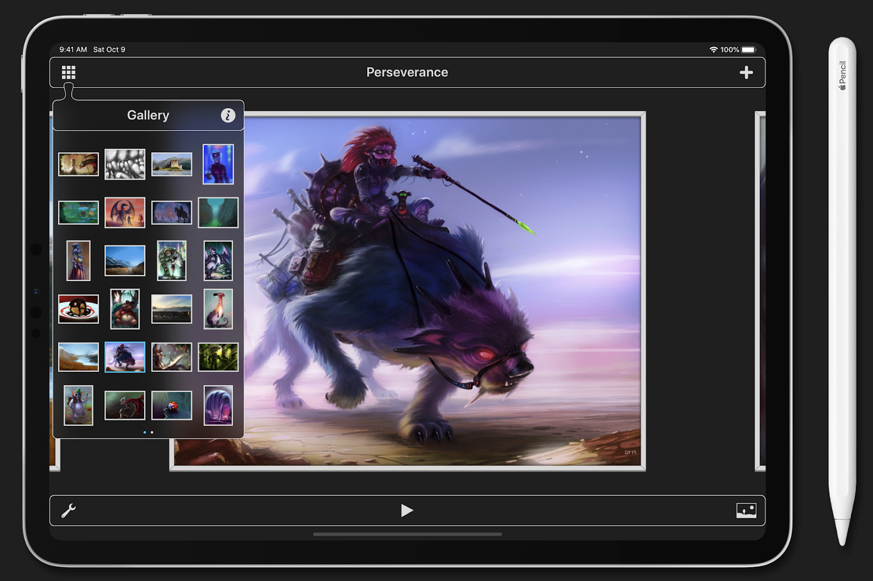The image size is (873, 581).
Task: Choose the ladybug painting thumbnail
Action: (171, 405)
